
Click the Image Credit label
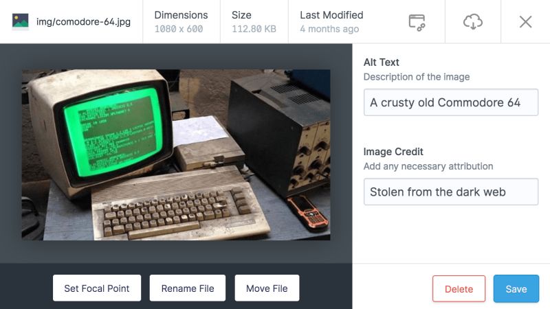point(393,151)
